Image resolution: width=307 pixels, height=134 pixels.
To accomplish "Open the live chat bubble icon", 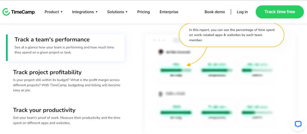I will coord(298,124).
